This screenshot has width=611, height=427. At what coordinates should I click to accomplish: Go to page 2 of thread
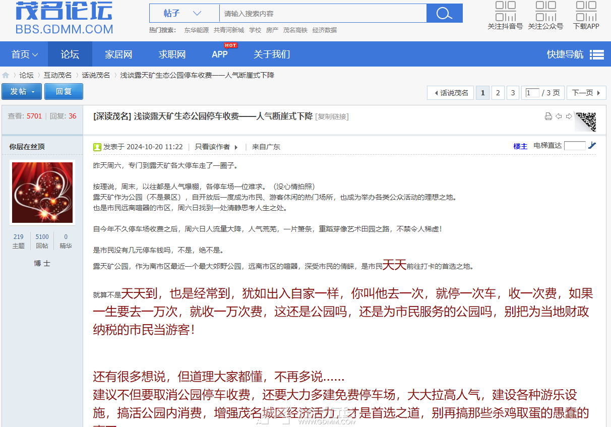(x=498, y=93)
